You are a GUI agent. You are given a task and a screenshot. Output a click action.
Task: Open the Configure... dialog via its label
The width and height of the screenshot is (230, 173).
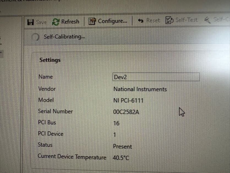tap(113, 21)
